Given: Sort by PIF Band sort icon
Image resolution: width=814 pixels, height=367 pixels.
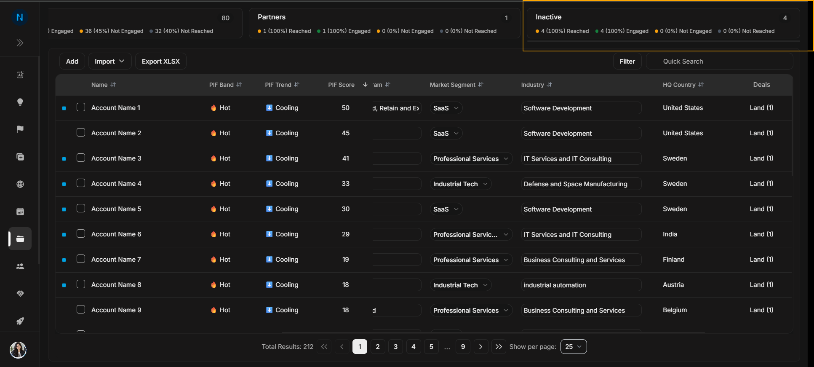Looking at the screenshot, I should coord(239,85).
